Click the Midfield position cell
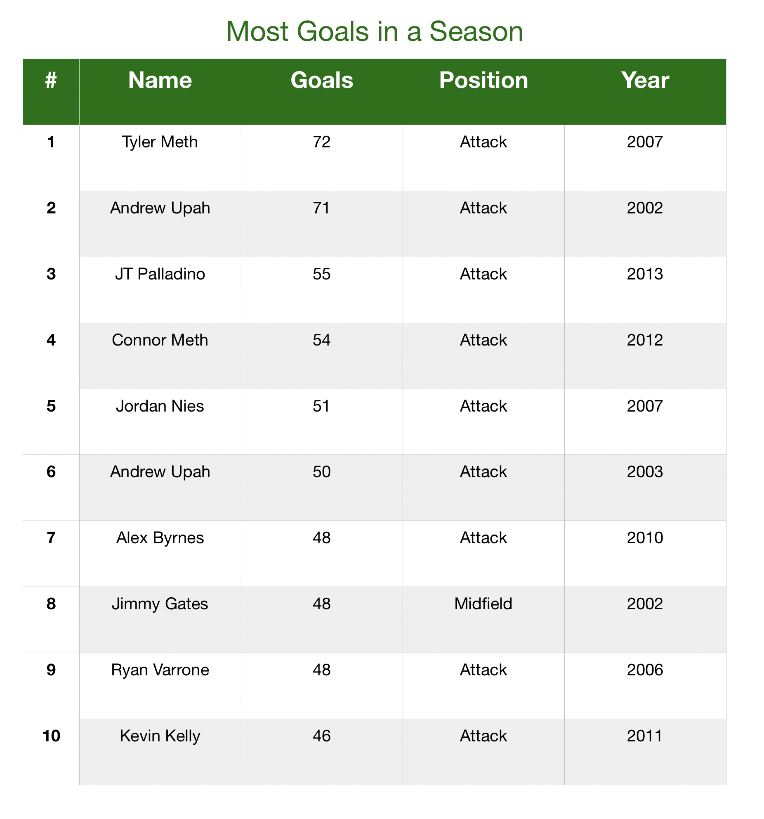This screenshot has height=819, width=764. pos(483,620)
